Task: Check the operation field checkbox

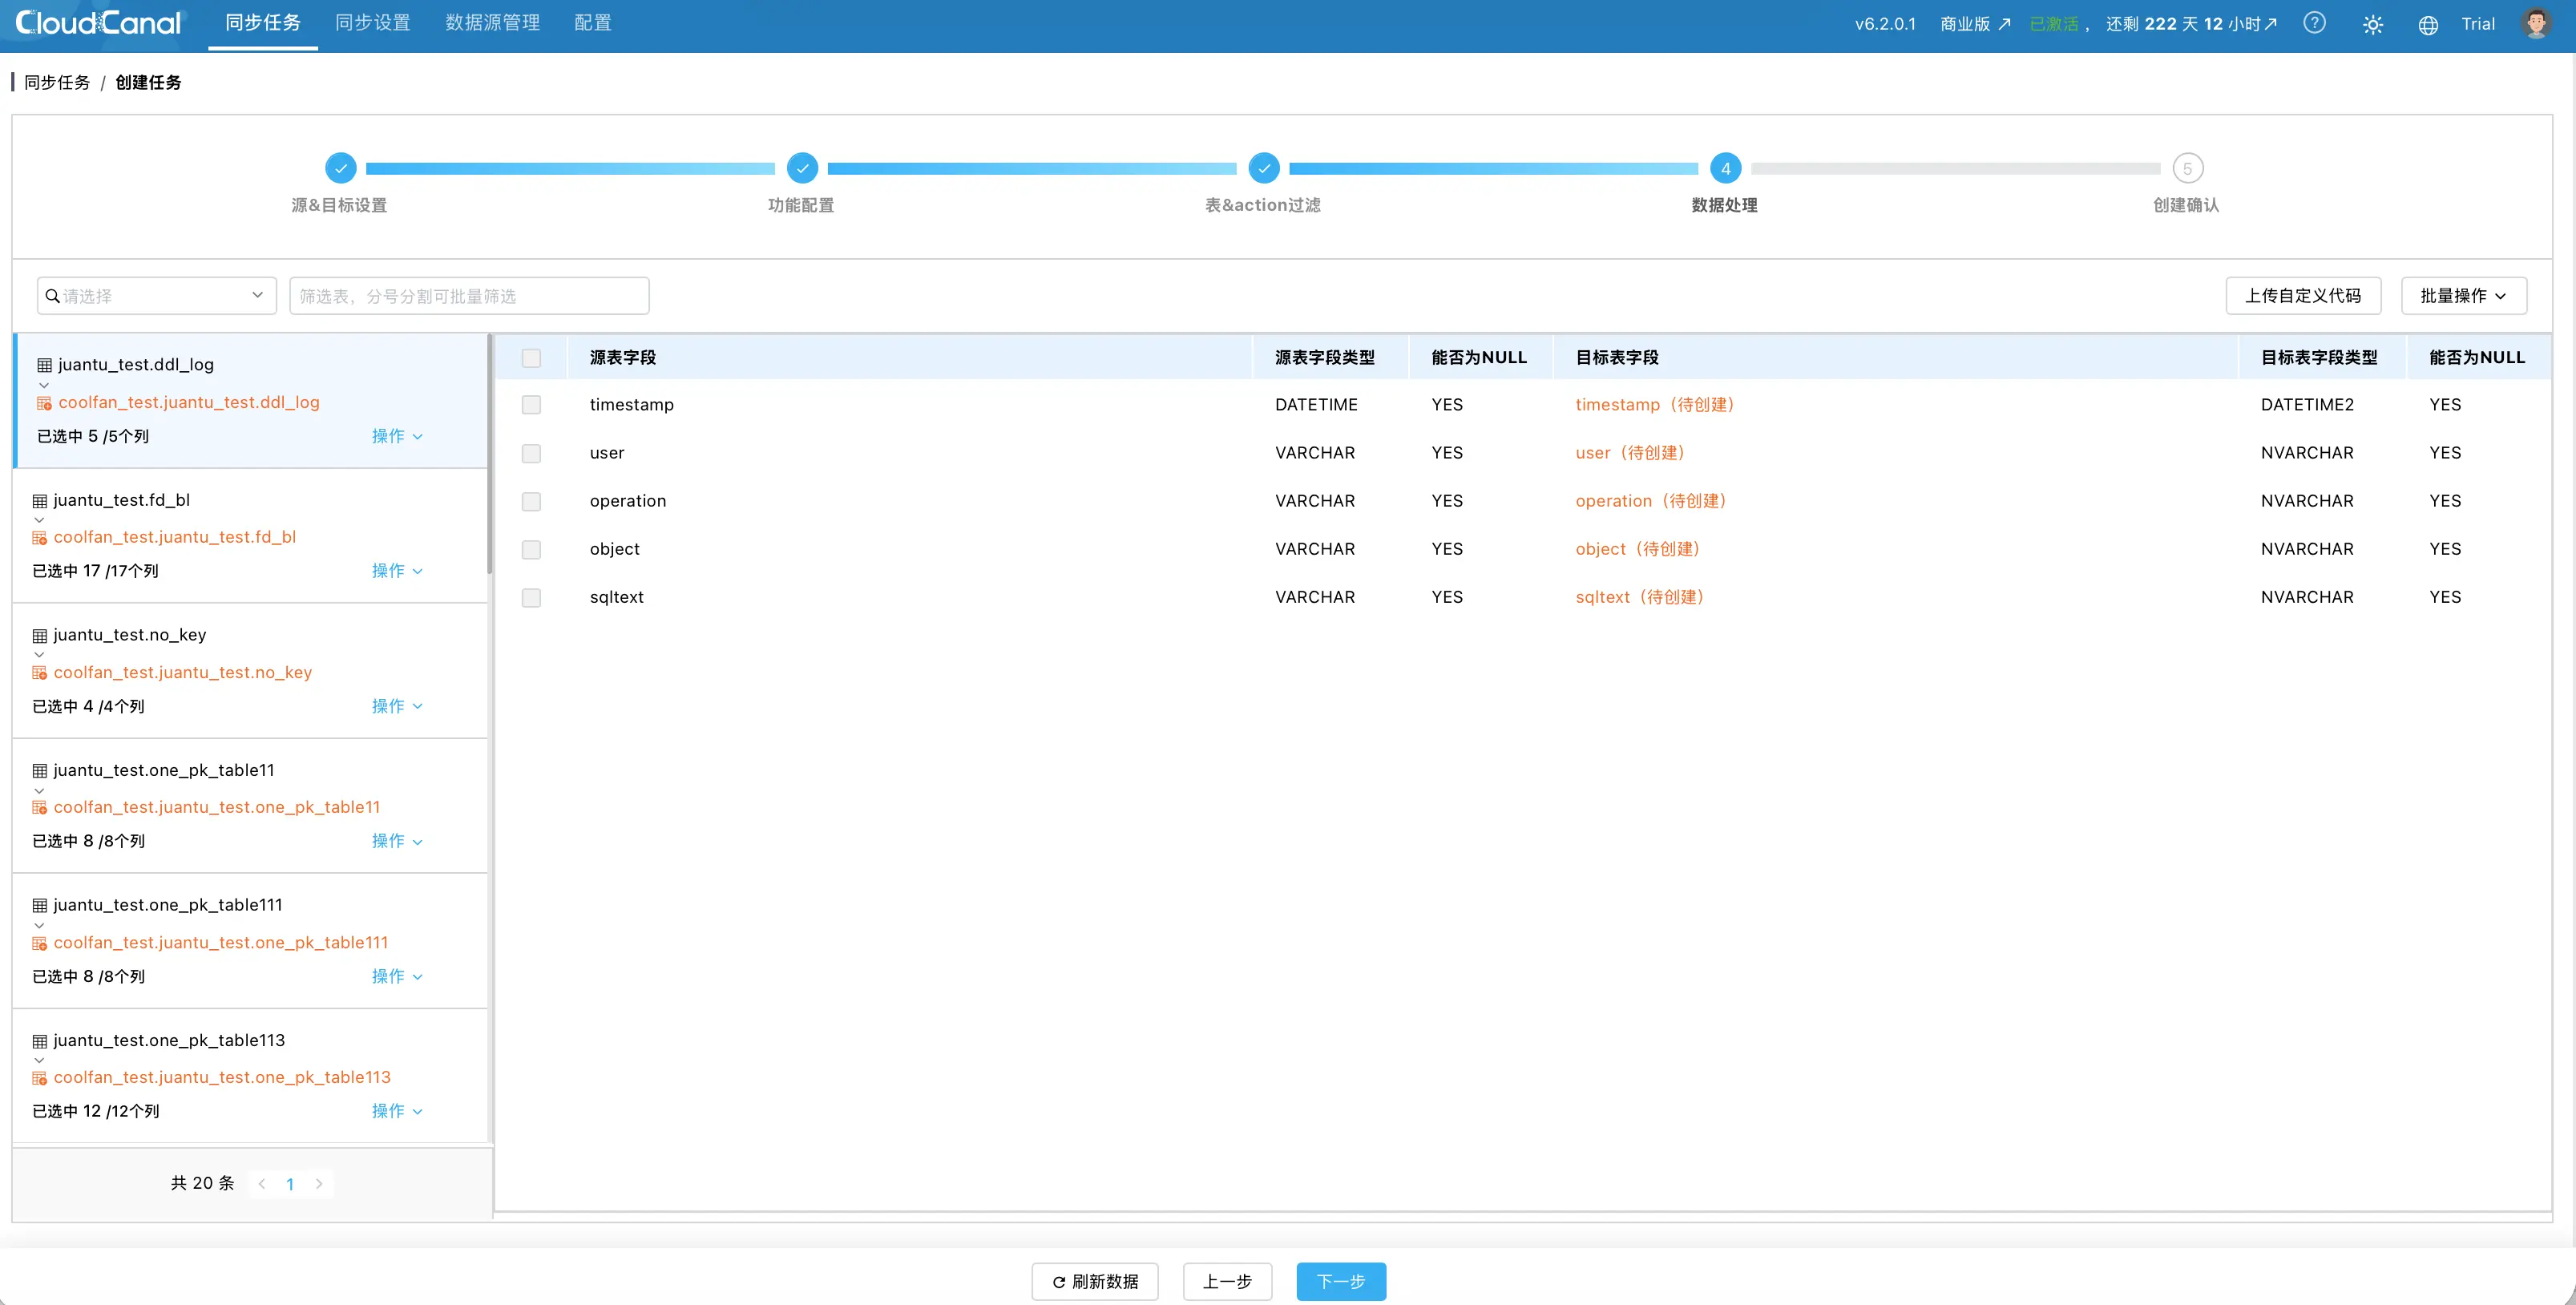Action: [x=531, y=501]
